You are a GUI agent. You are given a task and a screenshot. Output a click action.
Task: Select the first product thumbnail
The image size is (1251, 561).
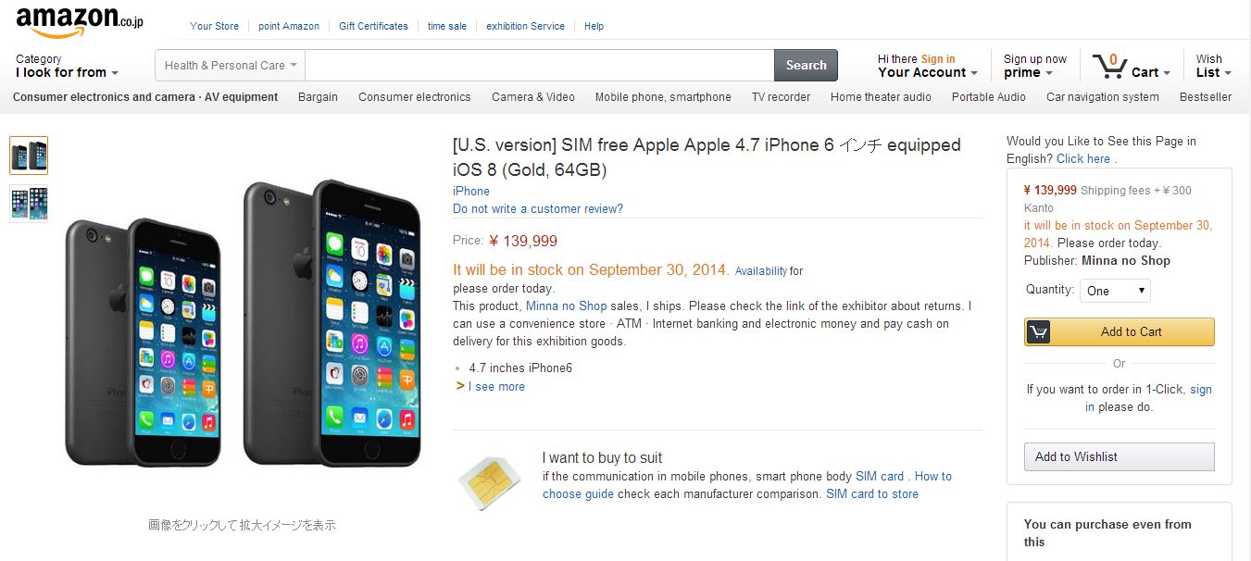tap(29, 155)
